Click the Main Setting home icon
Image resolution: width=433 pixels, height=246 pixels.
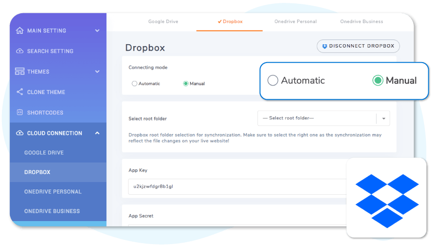point(20,31)
